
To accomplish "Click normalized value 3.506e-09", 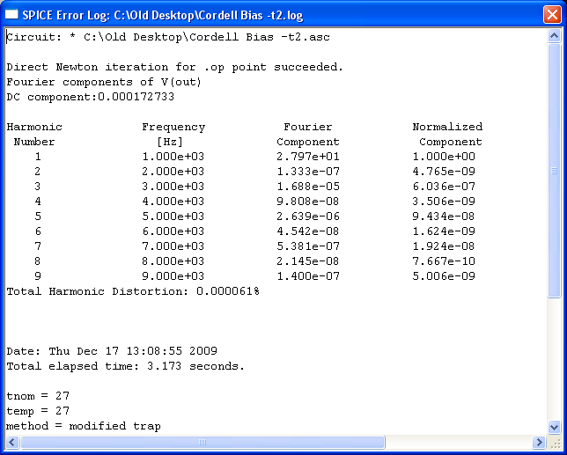I will click(x=444, y=202).
